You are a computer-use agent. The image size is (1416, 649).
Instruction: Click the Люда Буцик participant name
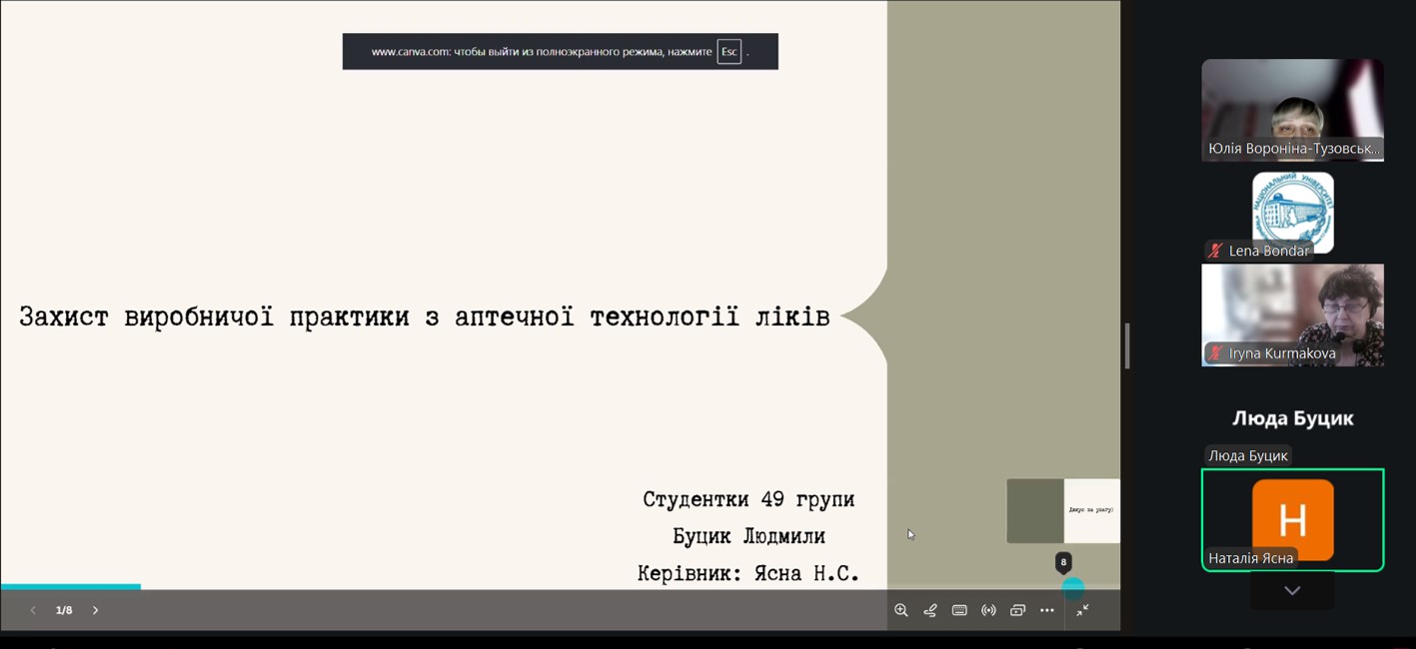pyautogui.click(x=1292, y=418)
